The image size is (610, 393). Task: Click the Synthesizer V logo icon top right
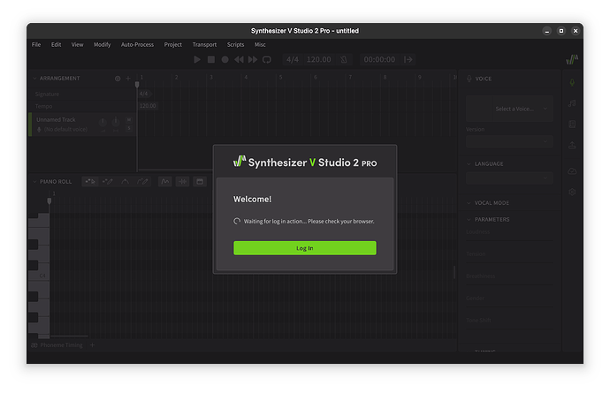(572, 59)
